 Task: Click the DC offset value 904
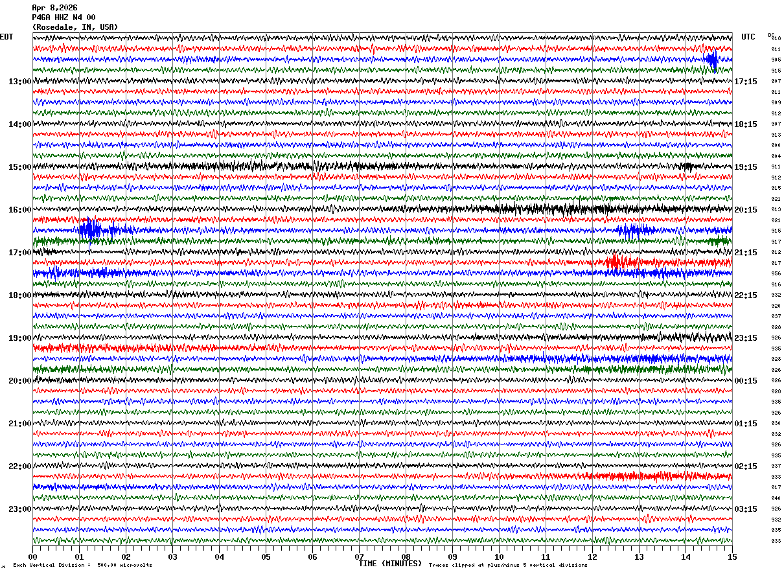(x=776, y=156)
